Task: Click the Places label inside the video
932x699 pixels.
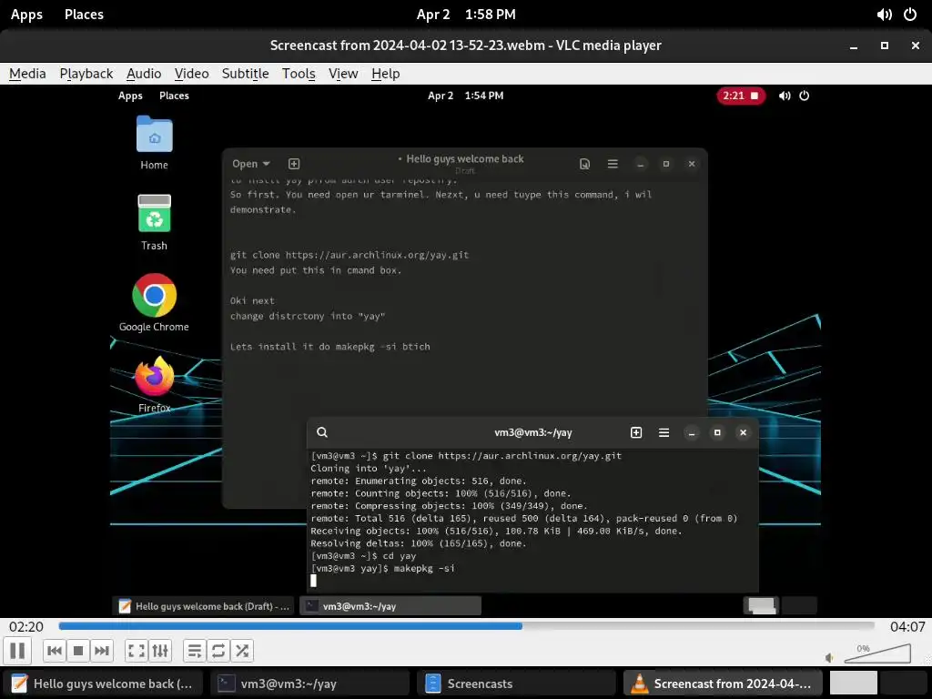Action: (x=174, y=96)
